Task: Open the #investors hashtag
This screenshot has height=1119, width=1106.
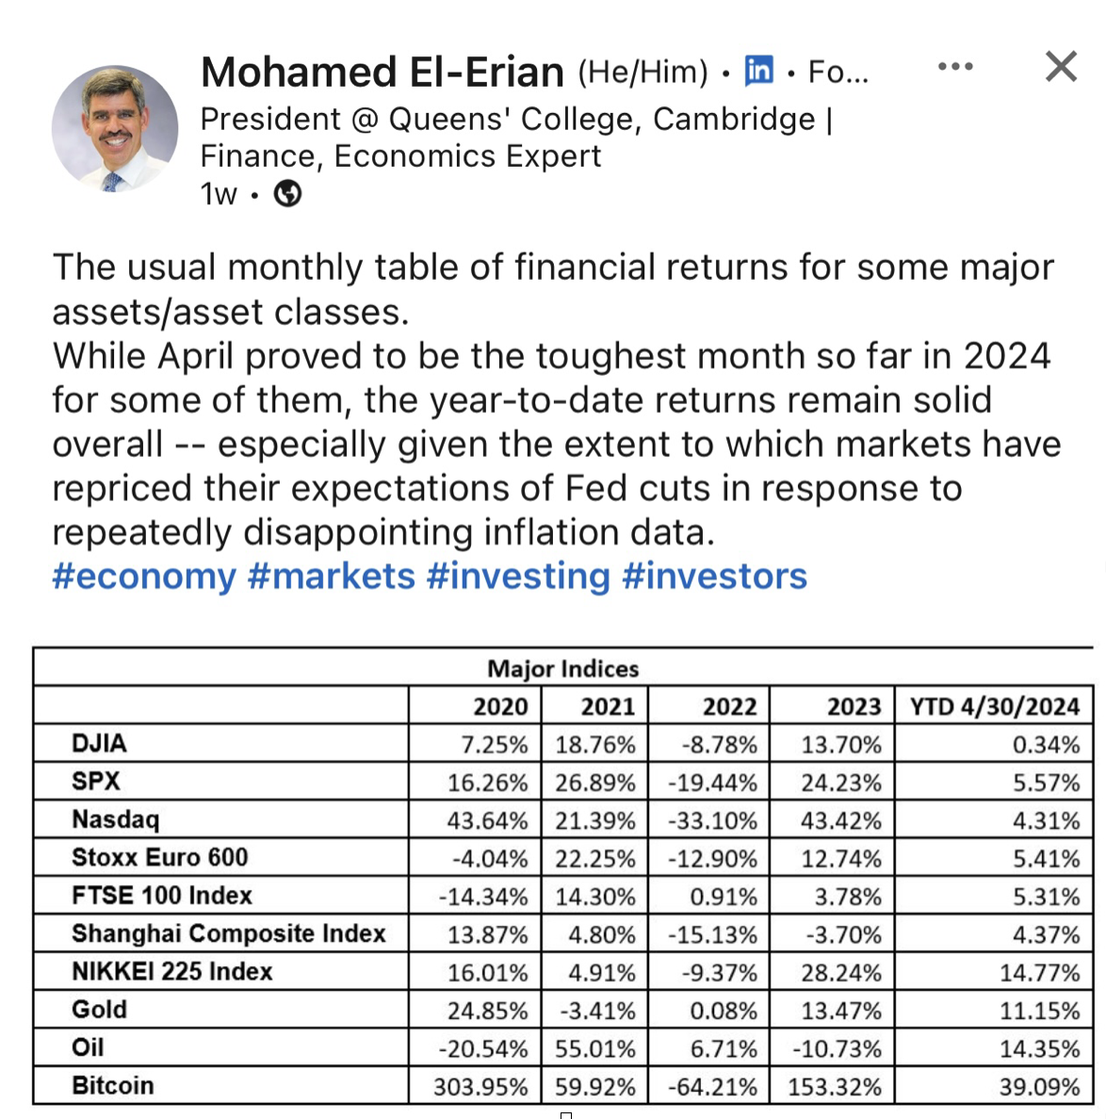Action: pyautogui.click(x=714, y=576)
